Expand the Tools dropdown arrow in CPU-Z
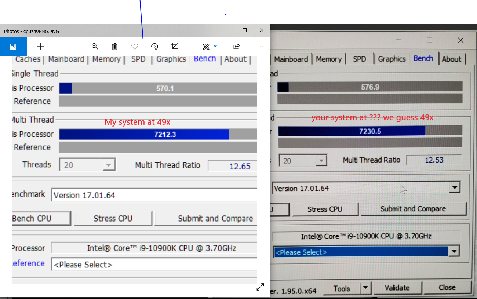 (365, 289)
